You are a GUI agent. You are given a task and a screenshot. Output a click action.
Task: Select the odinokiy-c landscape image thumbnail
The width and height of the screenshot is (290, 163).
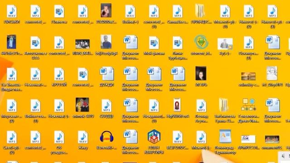(248, 76)
